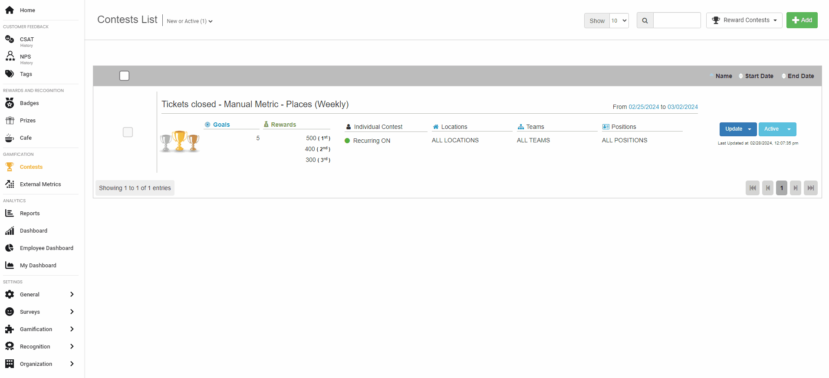Sort the list by Name
Screen dimensions: 829x378
click(x=724, y=76)
